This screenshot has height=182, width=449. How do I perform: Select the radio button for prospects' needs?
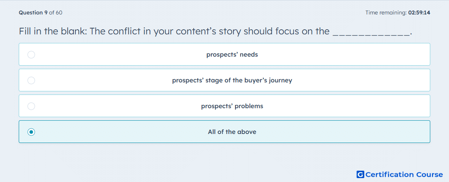click(31, 54)
